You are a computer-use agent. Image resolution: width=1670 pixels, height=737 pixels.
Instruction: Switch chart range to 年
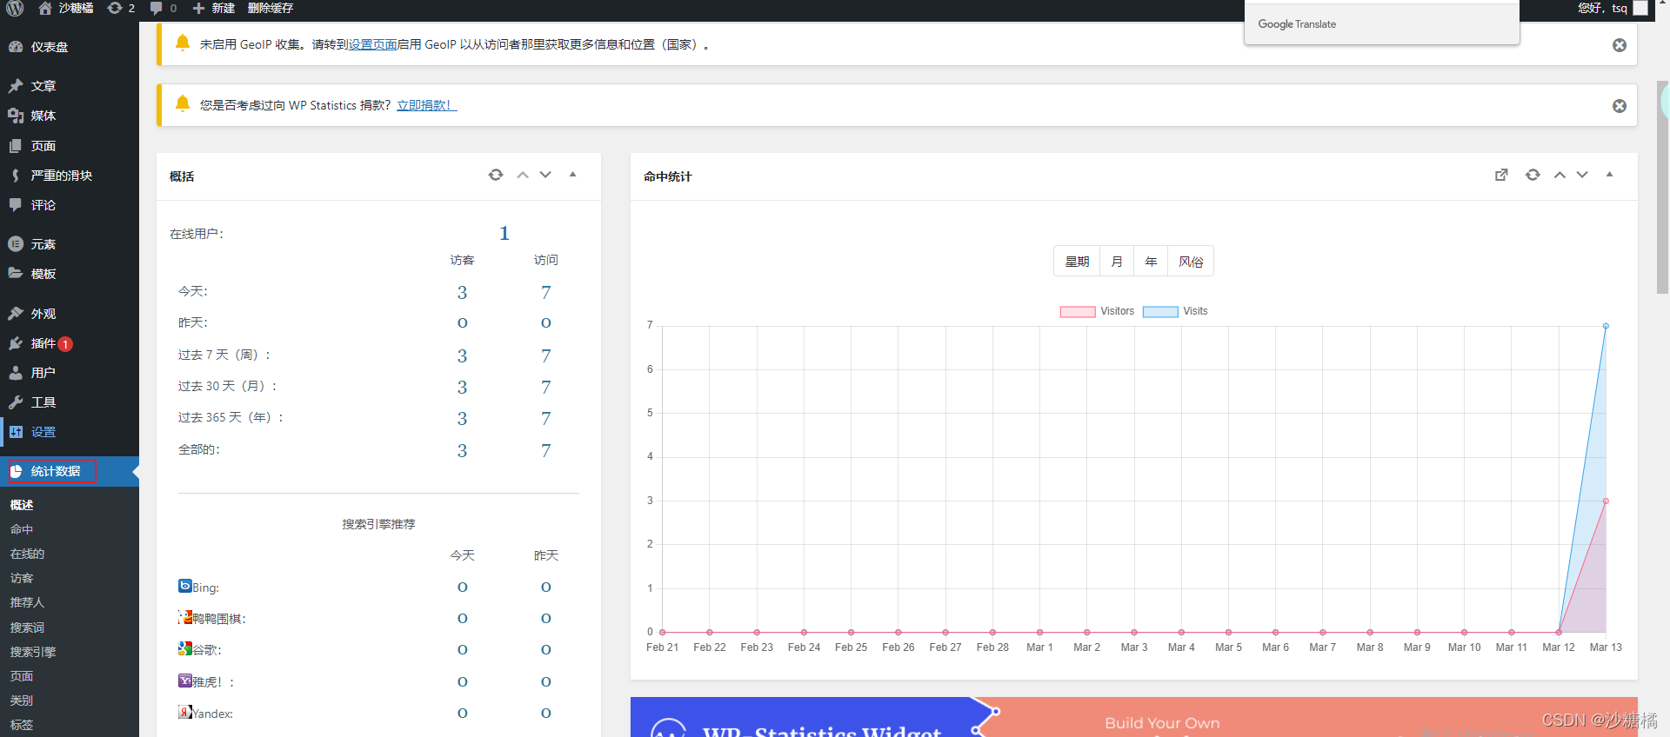click(1151, 262)
